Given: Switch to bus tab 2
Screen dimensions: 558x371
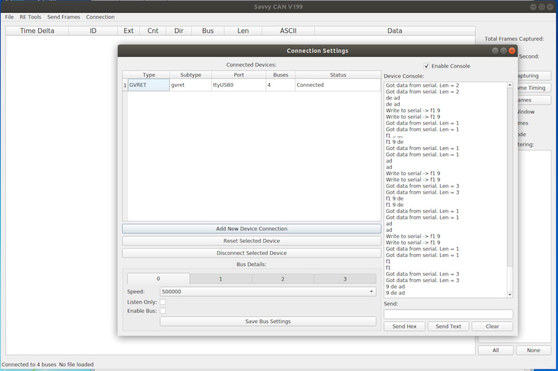Looking at the screenshot, I should 283,279.
